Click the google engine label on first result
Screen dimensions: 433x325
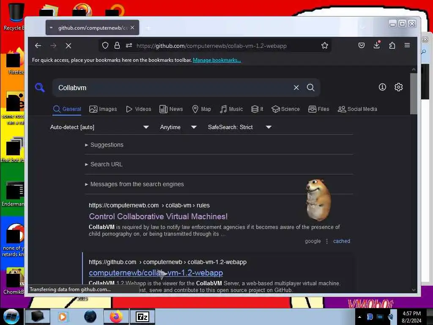(x=313, y=241)
